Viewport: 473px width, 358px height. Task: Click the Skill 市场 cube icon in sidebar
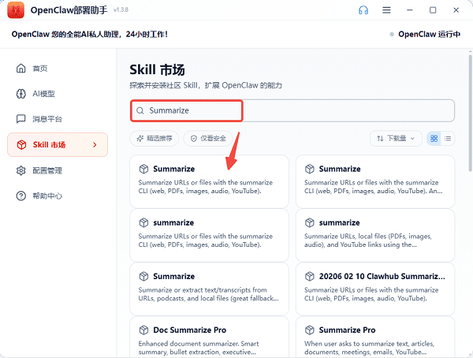coord(21,145)
